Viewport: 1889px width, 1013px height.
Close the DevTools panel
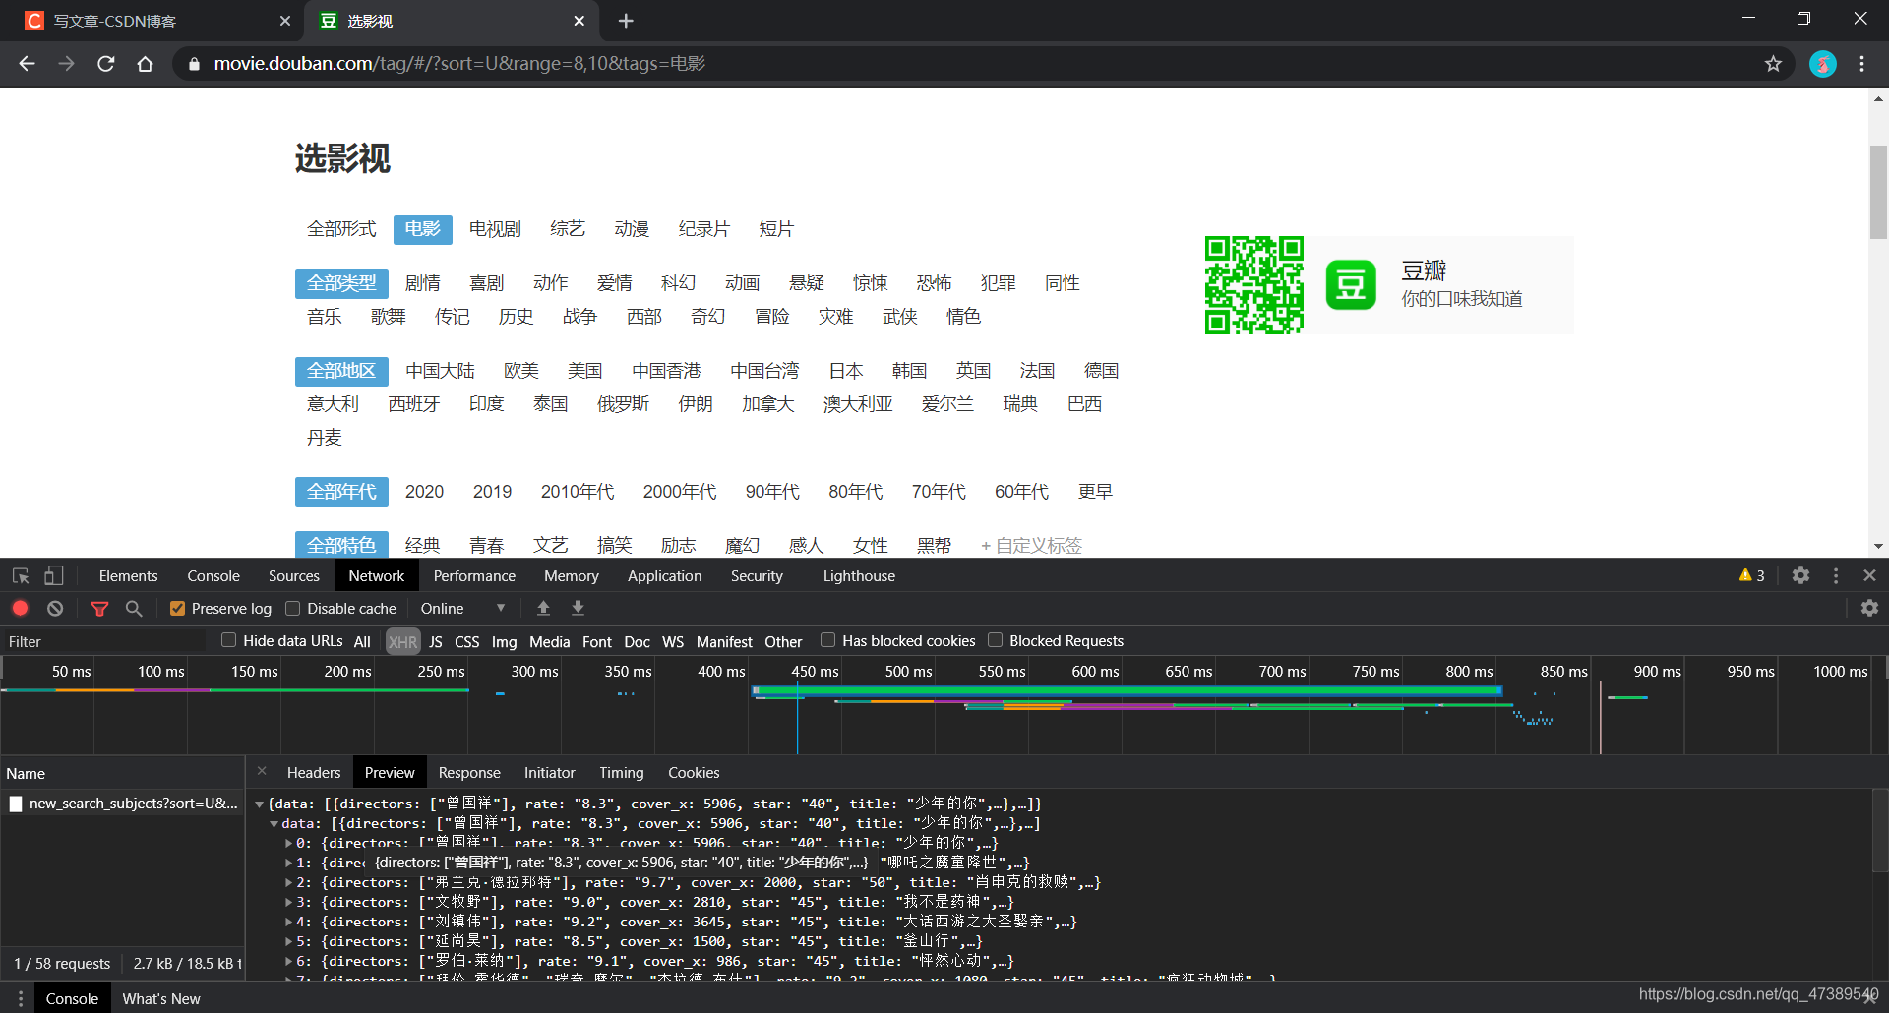1869,576
